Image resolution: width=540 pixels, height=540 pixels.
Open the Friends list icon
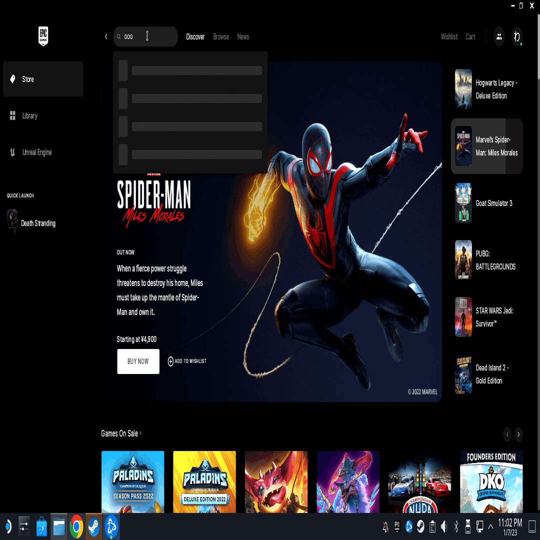[x=499, y=36]
